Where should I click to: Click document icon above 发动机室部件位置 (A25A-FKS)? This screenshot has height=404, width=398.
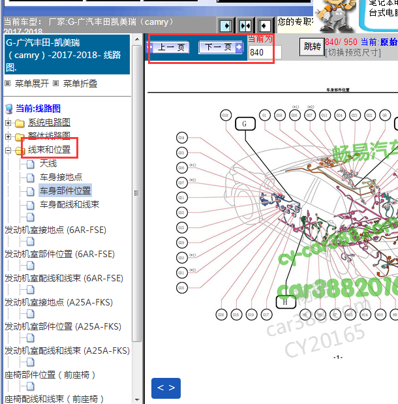click(31, 314)
